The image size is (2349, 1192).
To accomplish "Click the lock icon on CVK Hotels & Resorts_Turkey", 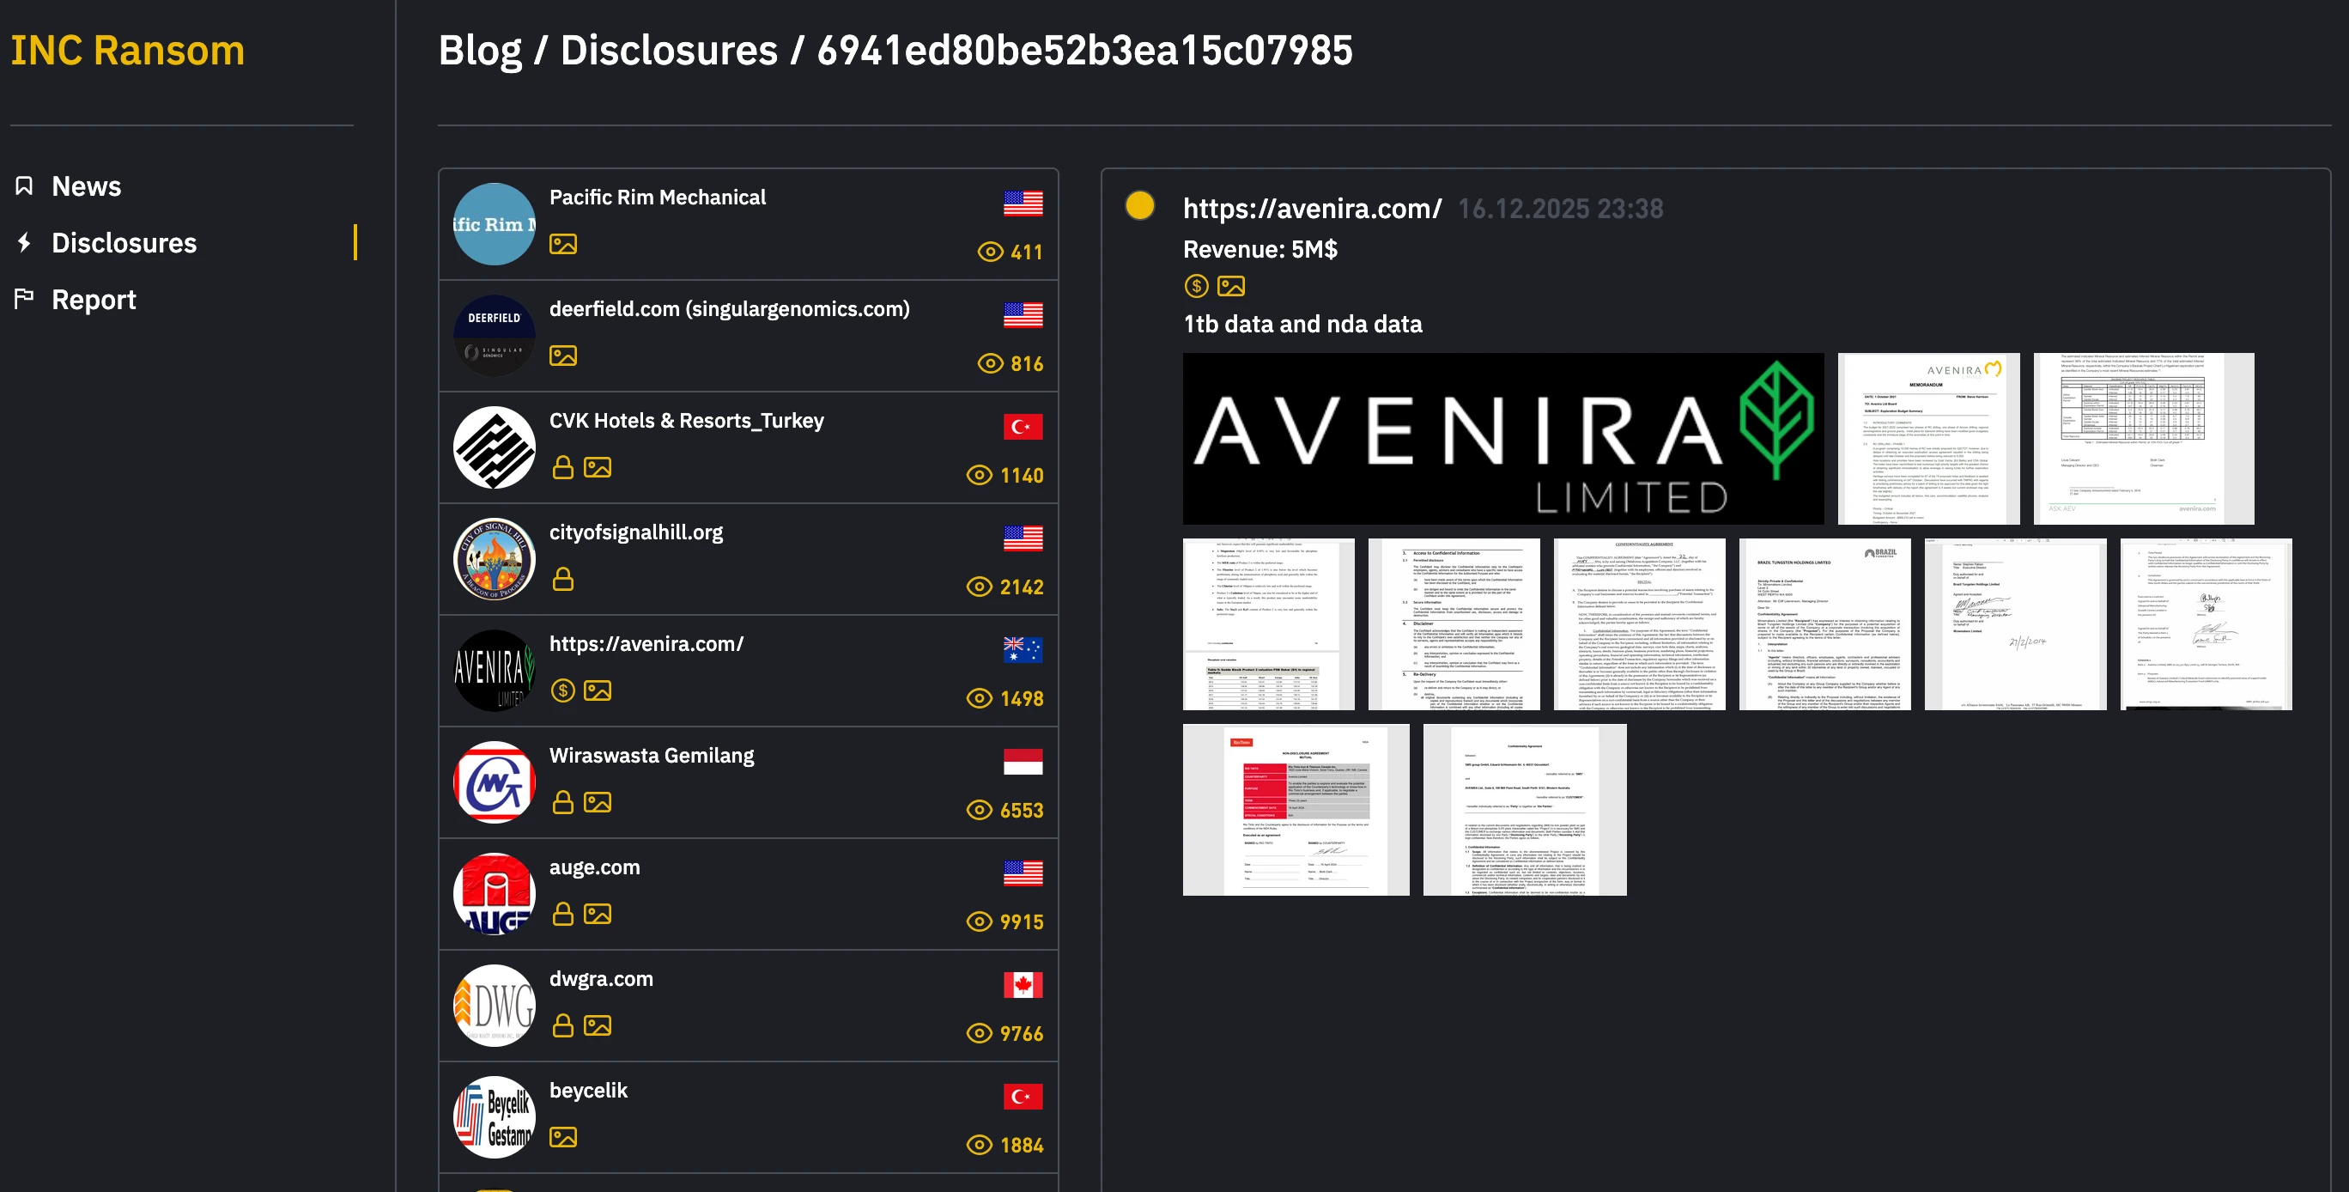I will [x=562, y=468].
